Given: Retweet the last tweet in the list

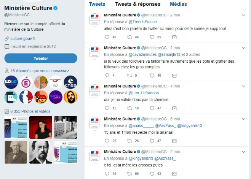Looking at the screenshot, I should [x=129, y=174].
